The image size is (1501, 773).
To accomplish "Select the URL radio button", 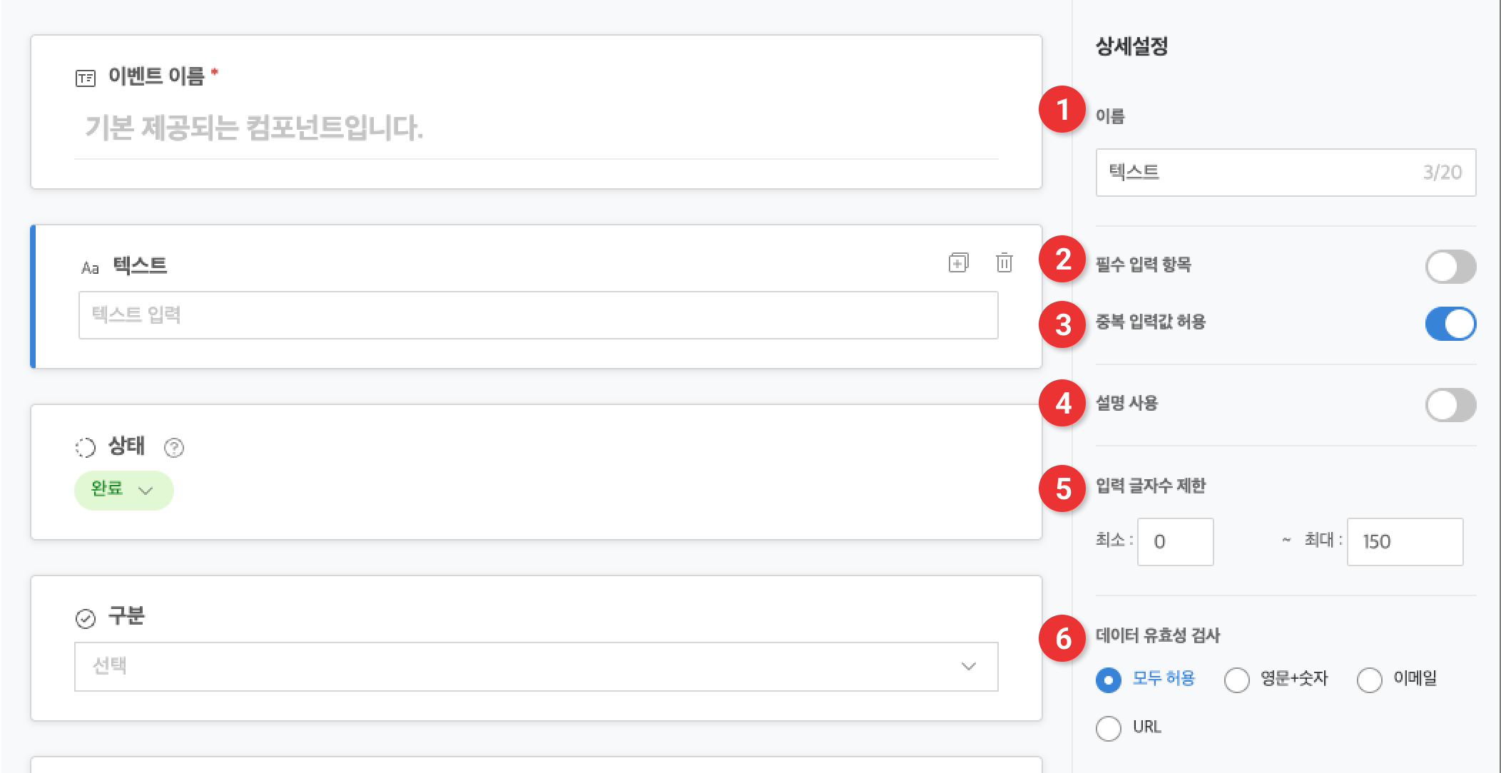I will tap(1109, 728).
